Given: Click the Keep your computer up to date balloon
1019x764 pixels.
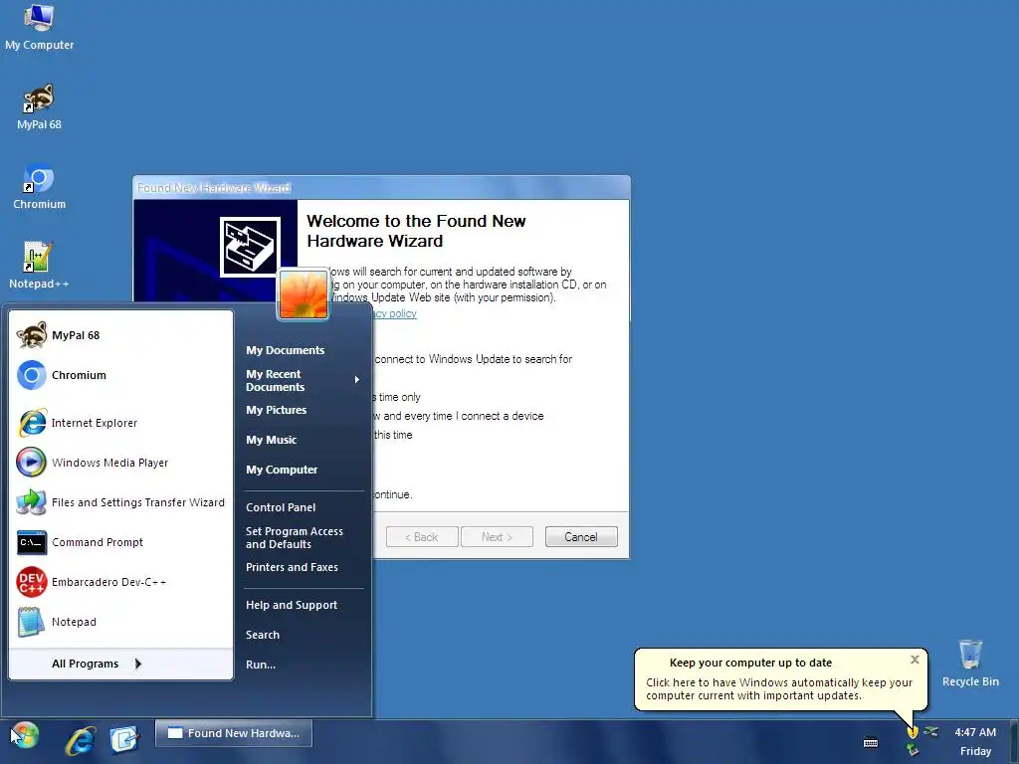Looking at the screenshot, I should [780, 678].
